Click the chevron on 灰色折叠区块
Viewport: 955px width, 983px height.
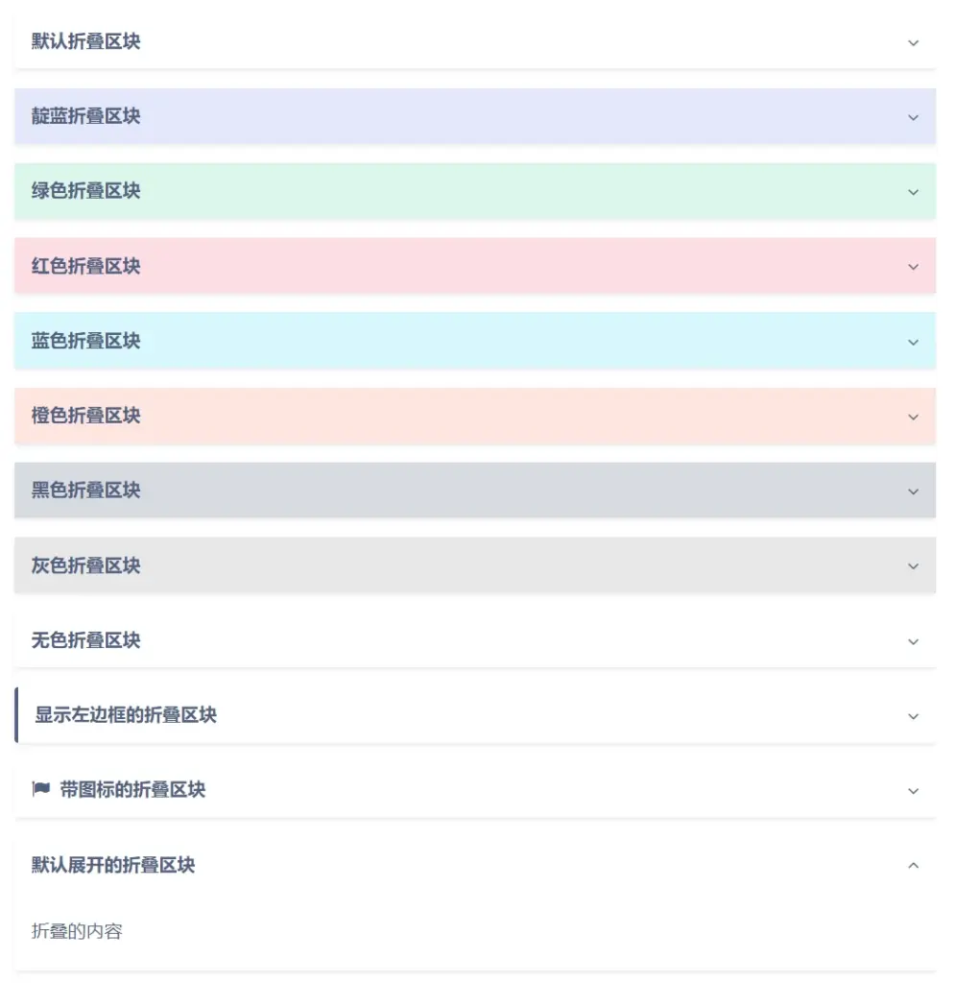pyautogui.click(x=913, y=566)
